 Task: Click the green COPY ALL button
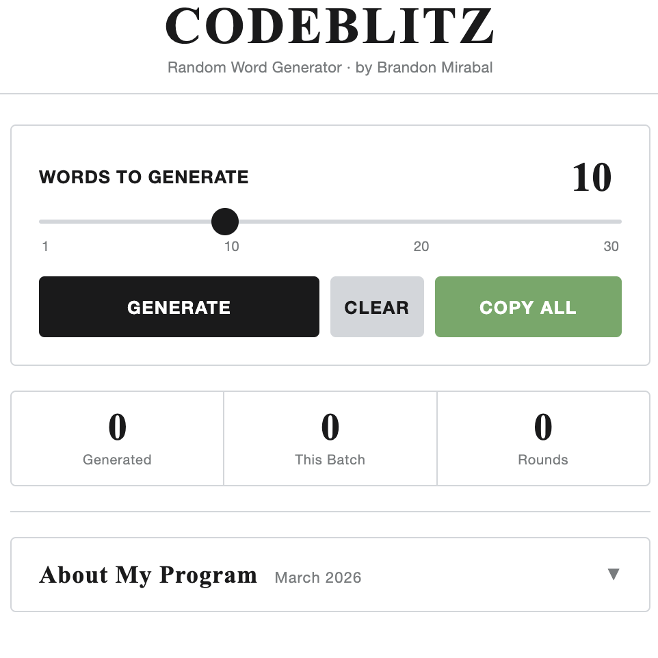click(x=528, y=307)
